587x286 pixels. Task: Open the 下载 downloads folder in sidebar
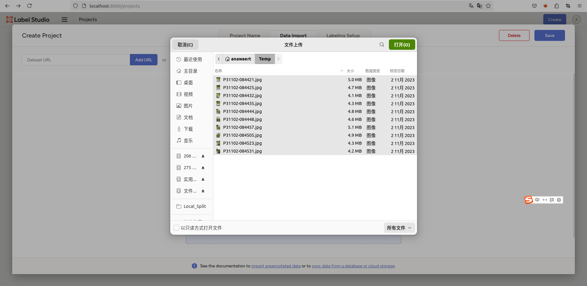pos(188,129)
